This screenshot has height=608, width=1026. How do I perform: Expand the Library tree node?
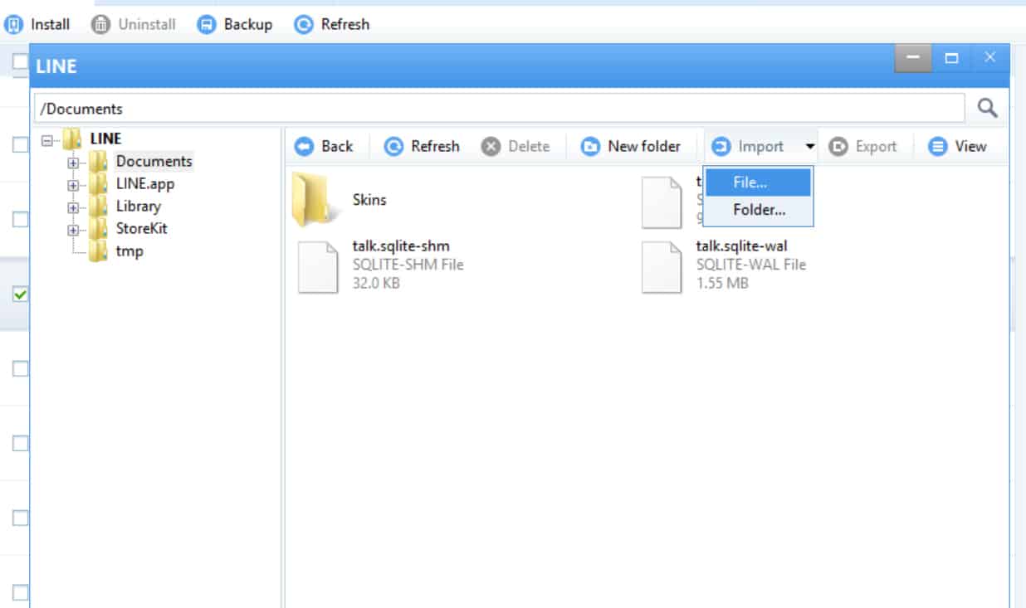[x=74, y=207]
